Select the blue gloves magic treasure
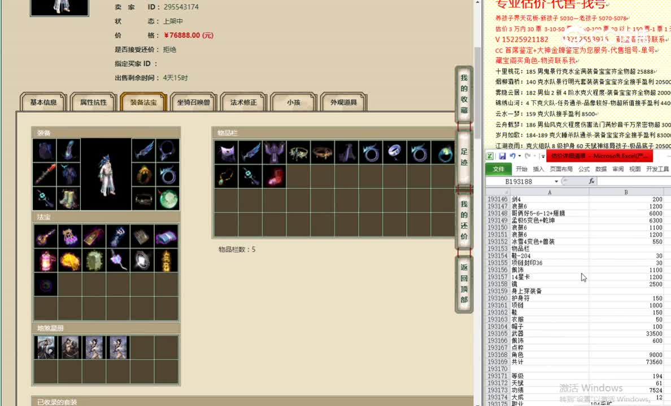This screenshot has width=671, height=406. tap(117, 236)
